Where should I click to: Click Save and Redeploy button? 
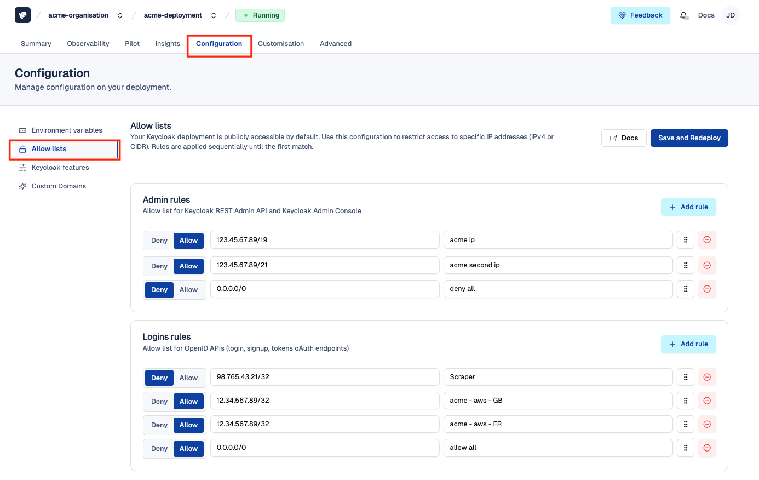tap(689, 138)
